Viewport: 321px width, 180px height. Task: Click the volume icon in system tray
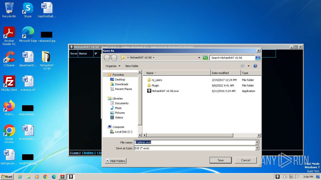285,177
